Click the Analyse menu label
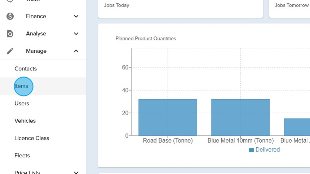Viewport: 310px width, 174px height. [36, 34]
